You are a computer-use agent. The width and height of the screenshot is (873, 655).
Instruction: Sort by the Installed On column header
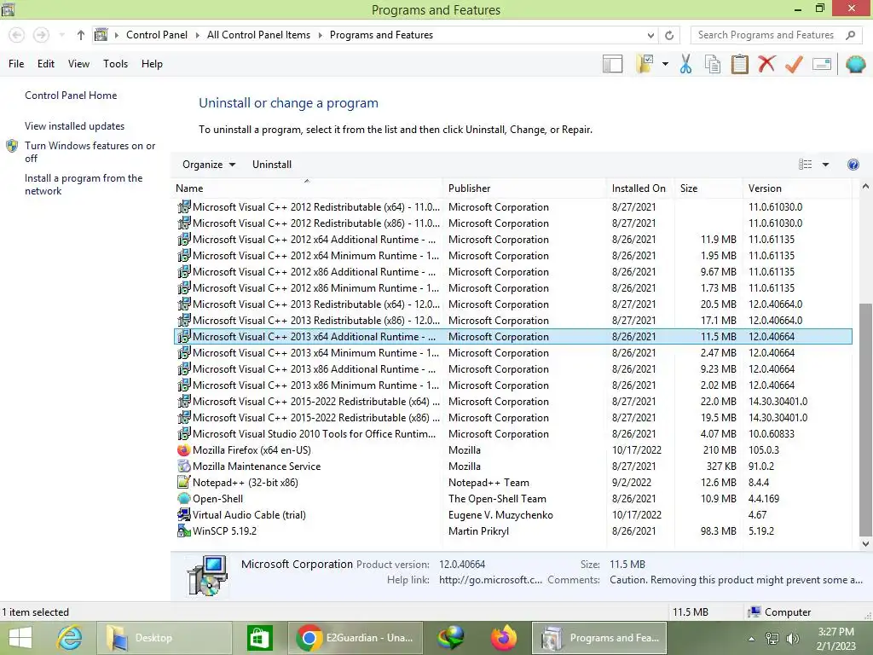point(639,188)
